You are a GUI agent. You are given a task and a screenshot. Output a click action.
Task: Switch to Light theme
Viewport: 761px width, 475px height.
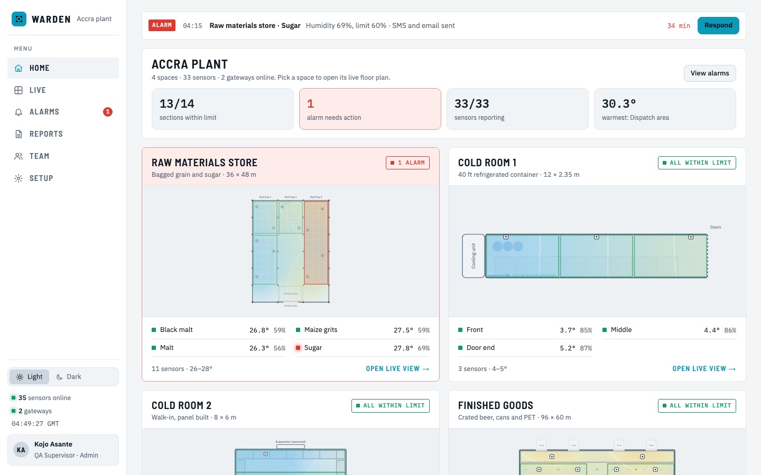(30, 377)
